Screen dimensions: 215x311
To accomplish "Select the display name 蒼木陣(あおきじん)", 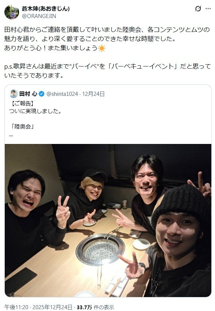I will [46, 9].
